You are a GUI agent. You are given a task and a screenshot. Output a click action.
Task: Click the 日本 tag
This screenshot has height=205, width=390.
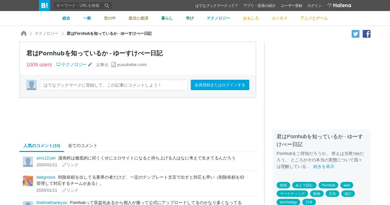coord(309,202)
